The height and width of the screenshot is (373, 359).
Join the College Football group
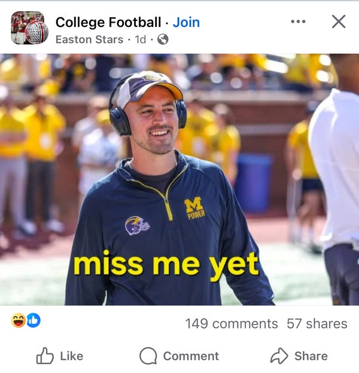point(186,23)
